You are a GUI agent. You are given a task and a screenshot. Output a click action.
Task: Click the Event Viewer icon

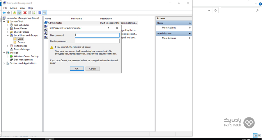point(11,28)
